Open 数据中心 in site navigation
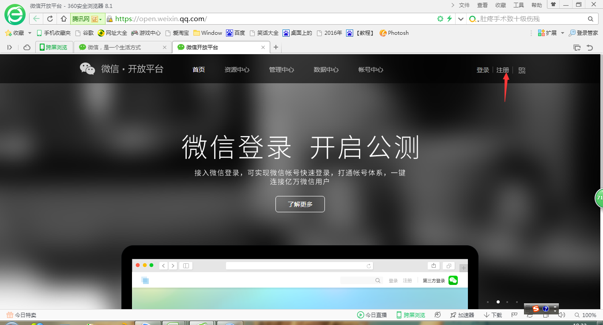Screen dimensions: 603x325 click(x=326, y=70)
